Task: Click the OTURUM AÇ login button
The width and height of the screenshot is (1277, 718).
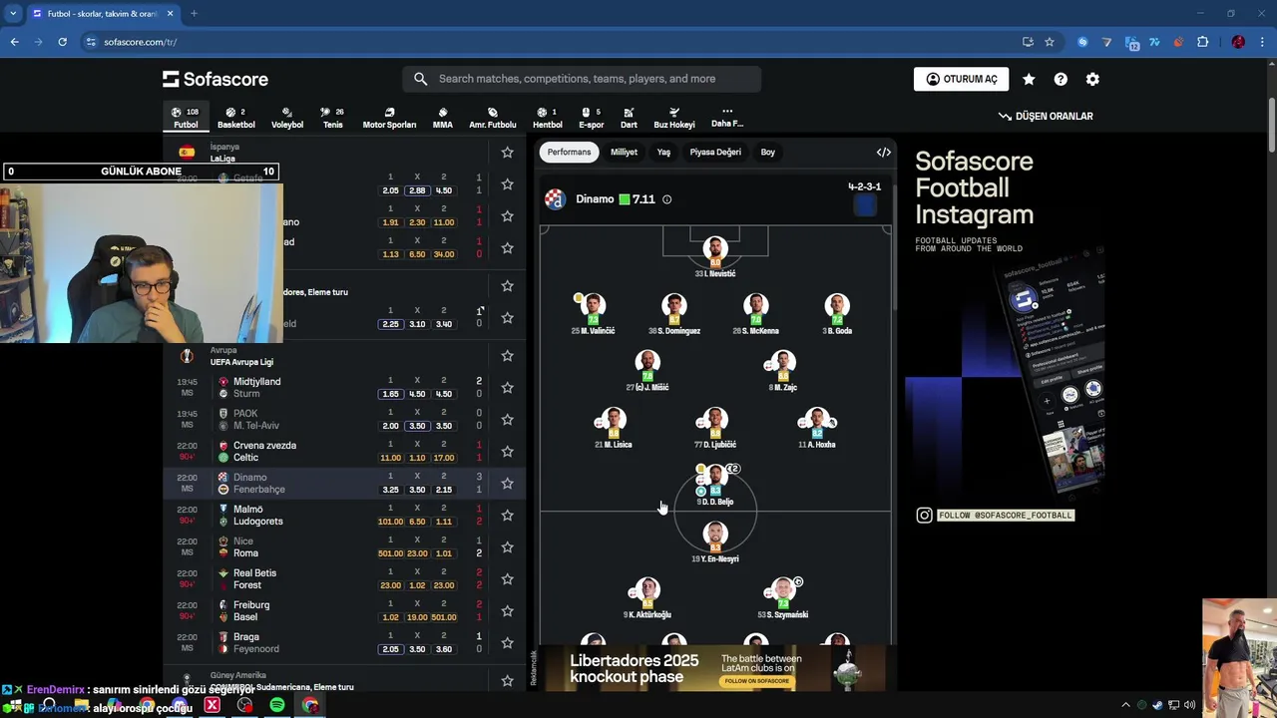Action: click(961, 79)
